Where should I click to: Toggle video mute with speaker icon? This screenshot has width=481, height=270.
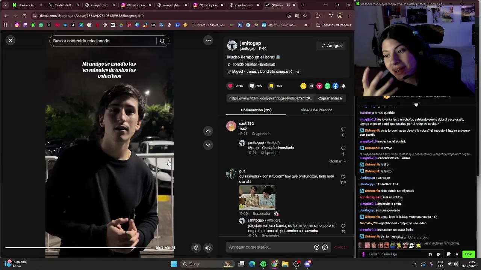click(x=208, y=247)
